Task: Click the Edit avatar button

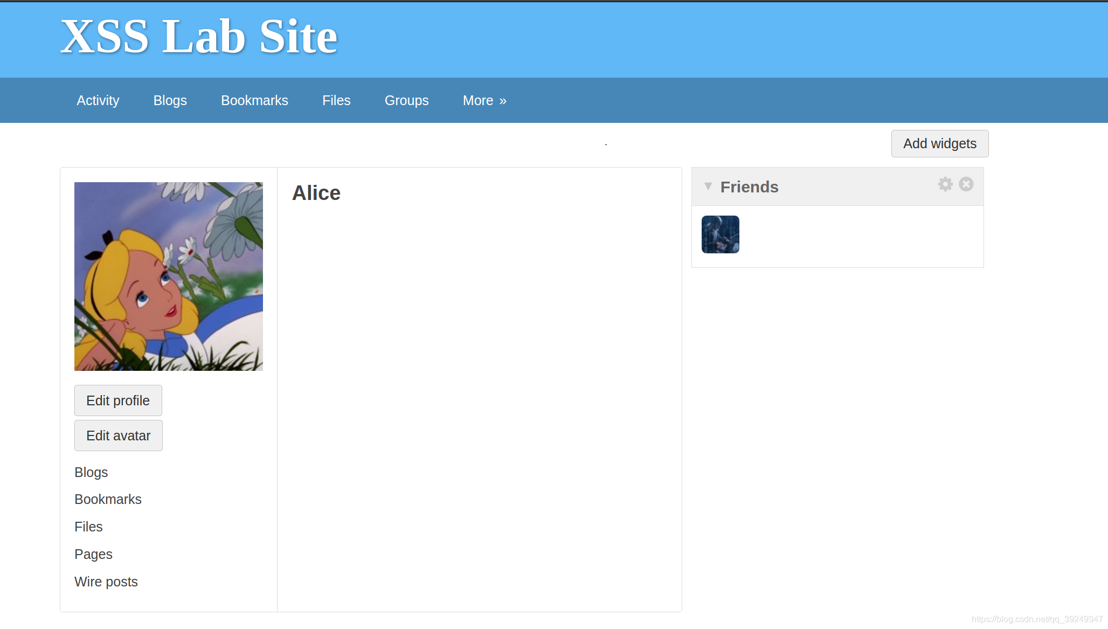Action: point(118,436)
